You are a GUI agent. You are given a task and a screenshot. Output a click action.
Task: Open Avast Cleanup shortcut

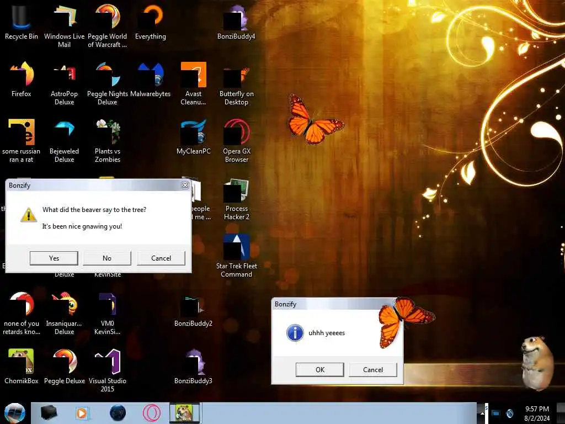(x=193, y=84)
